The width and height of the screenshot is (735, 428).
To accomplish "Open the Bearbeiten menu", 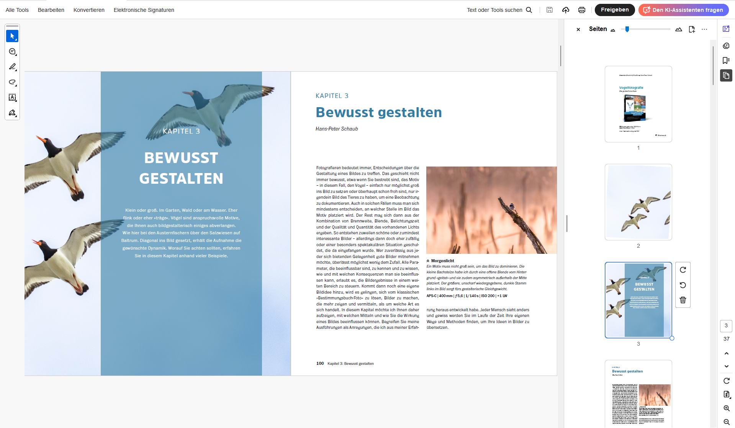I will (x=51, y=10).
